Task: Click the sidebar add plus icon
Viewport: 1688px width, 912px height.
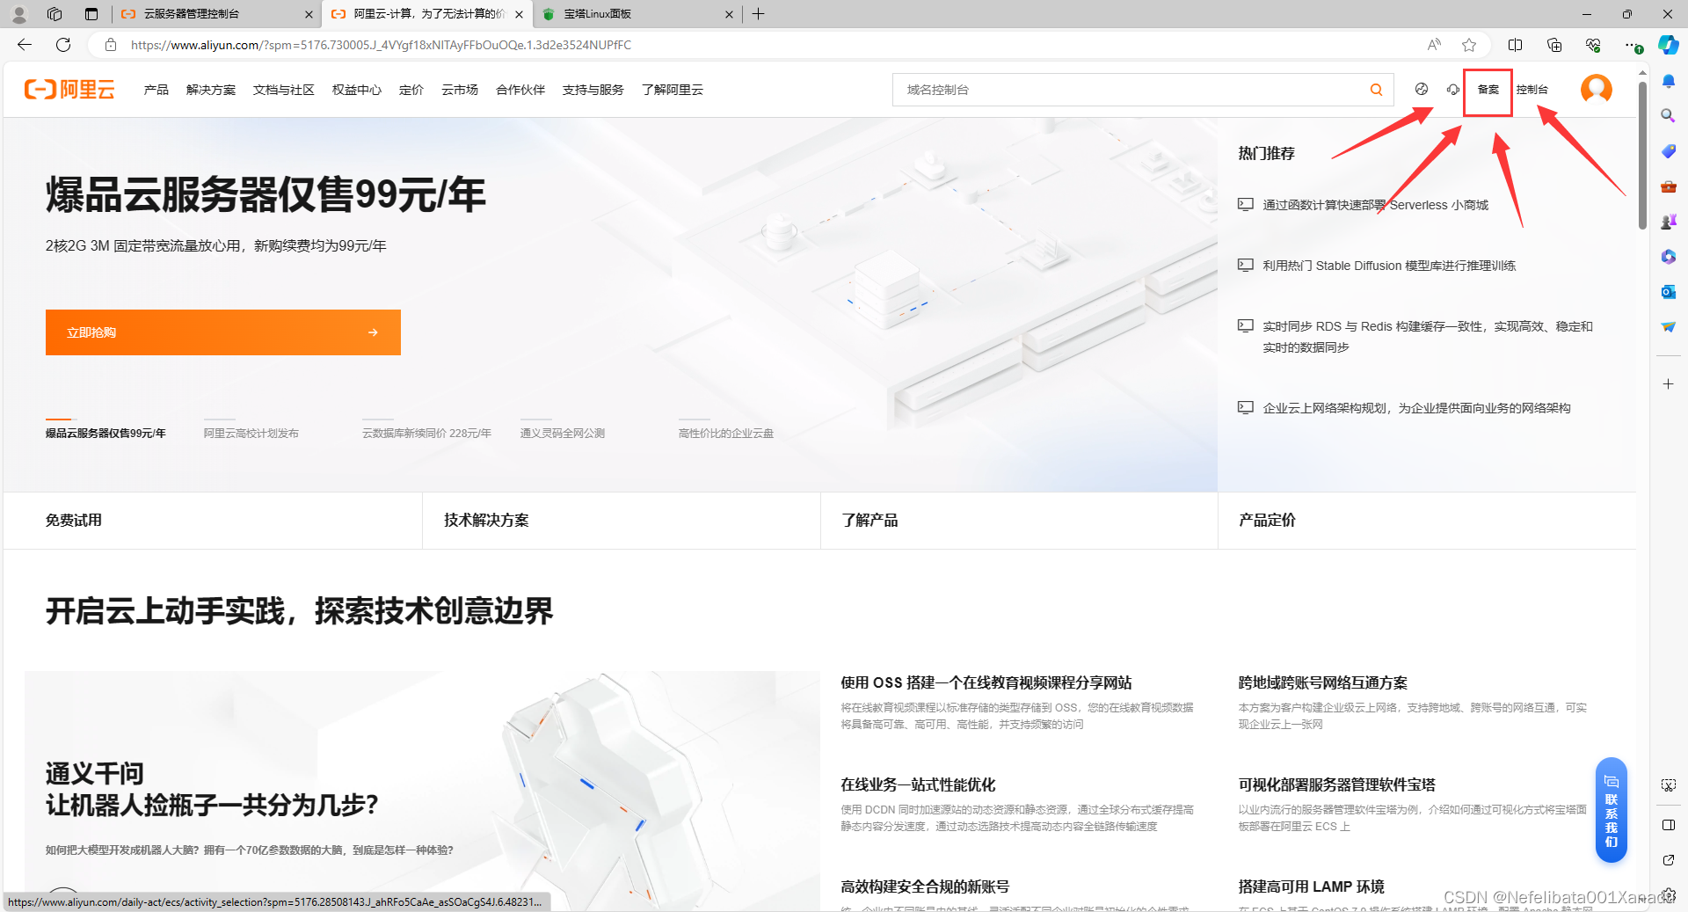Action: (1669, 384)
